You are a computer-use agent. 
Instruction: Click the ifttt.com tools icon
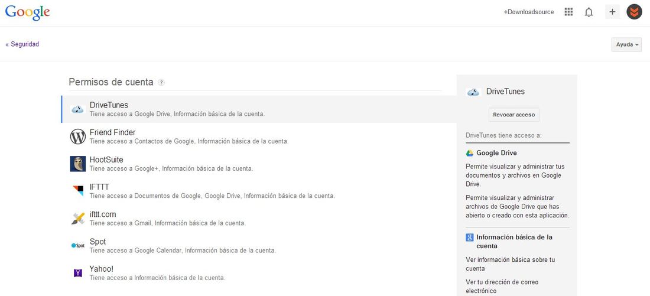[x=77, y=218]
